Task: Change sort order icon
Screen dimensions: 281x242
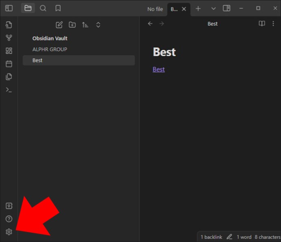Action: [85, 25]
